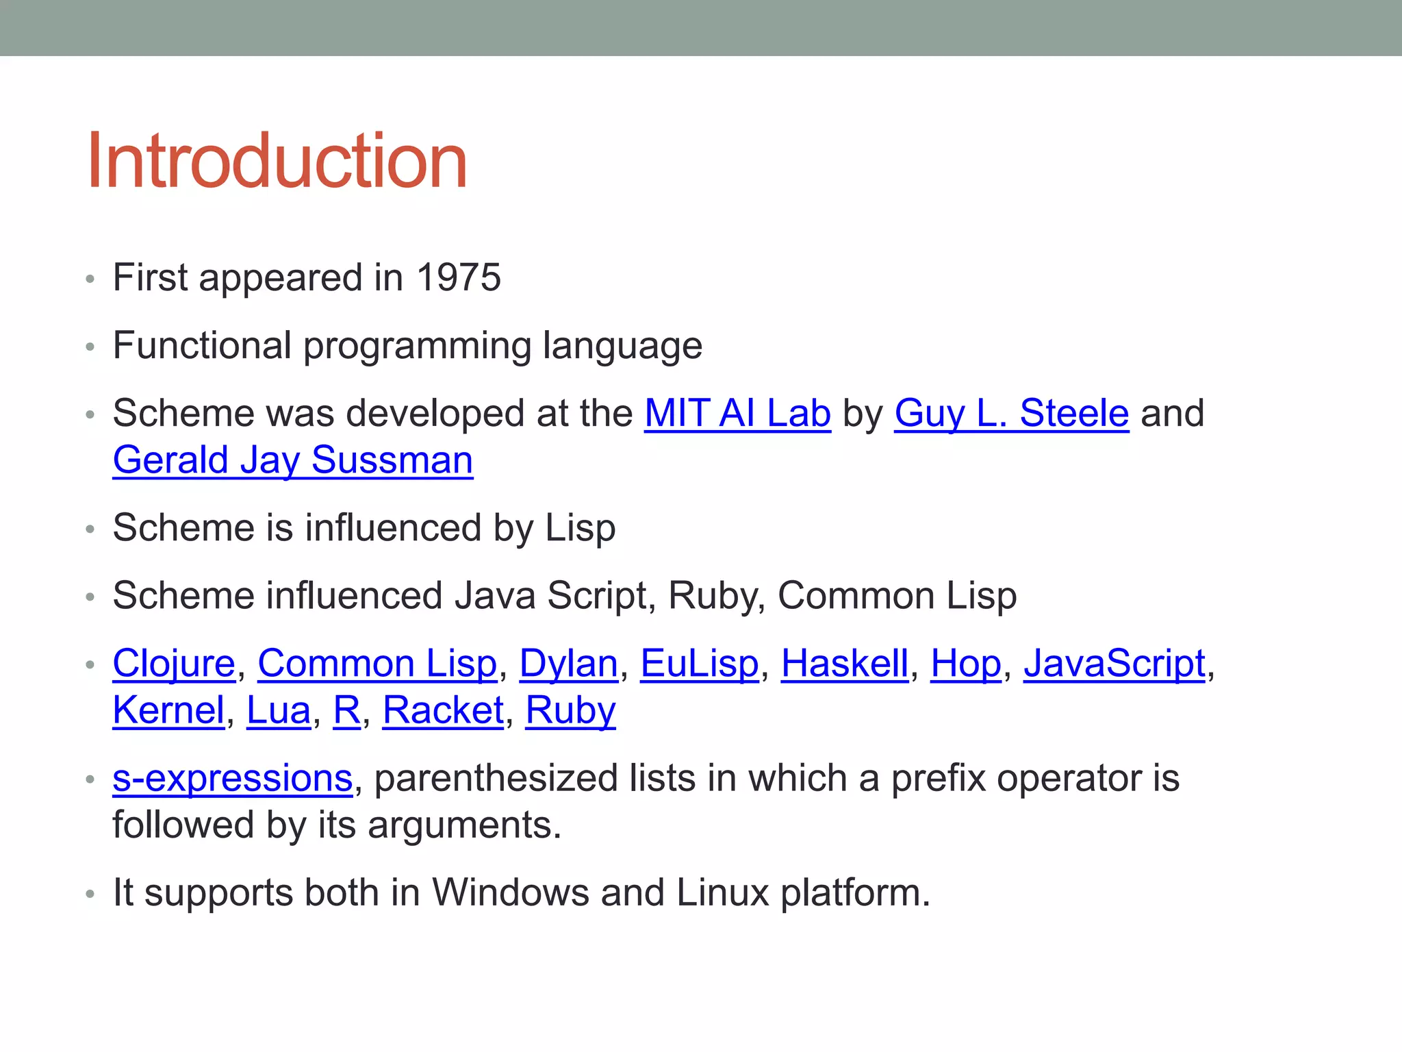Select the 'First appeared in 1975' bullet text

(307, 277)
